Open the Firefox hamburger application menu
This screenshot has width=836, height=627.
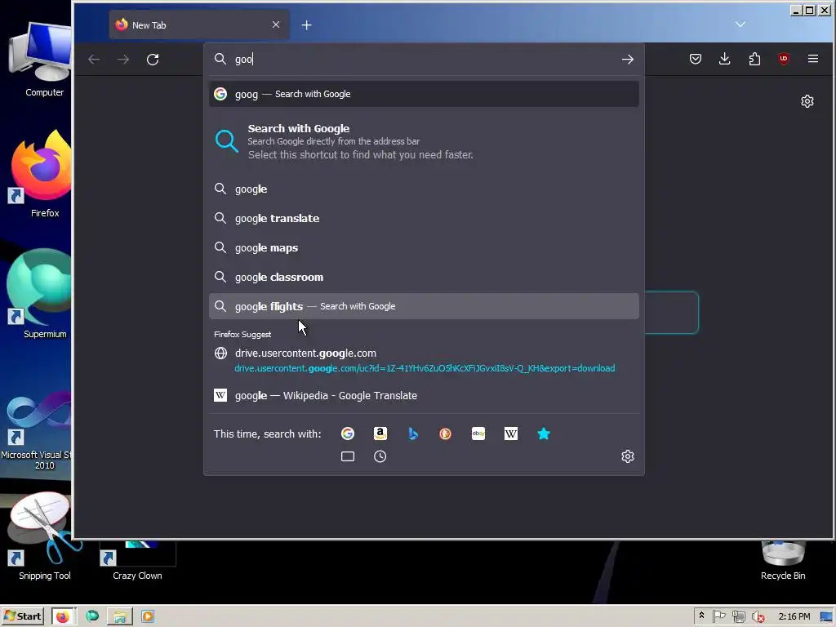click(x=813, y=59)
